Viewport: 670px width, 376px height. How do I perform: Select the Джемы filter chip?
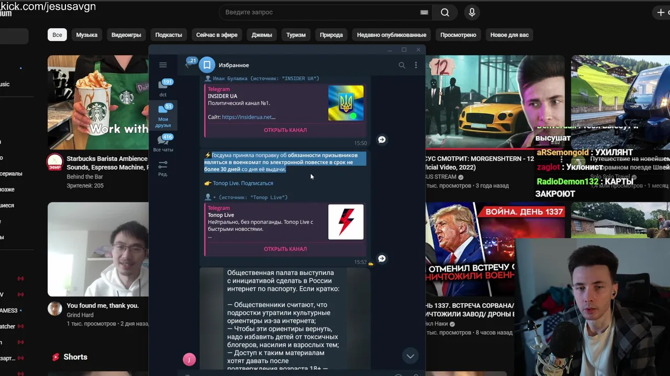point(262,35)
